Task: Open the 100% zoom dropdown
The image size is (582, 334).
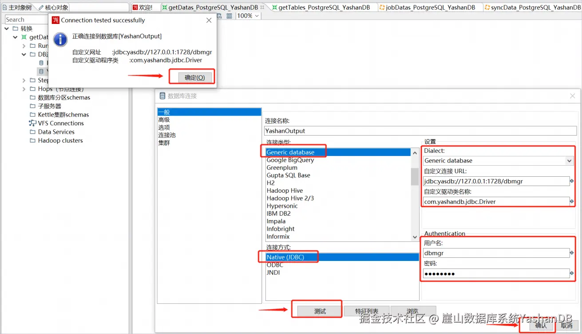Action: [x=257, y=16]
